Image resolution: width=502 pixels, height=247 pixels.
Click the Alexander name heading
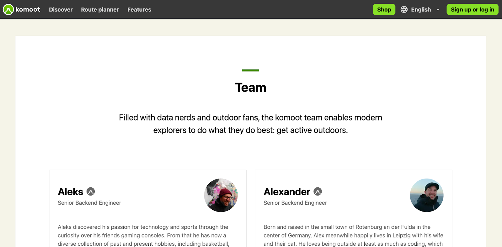click(287, 192)
